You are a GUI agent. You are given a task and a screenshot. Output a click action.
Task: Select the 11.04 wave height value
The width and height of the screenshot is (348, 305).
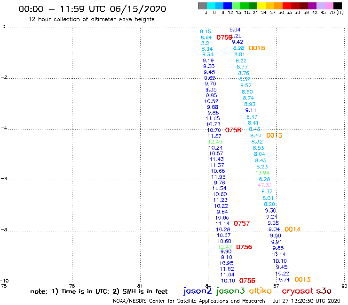(227, 274)
